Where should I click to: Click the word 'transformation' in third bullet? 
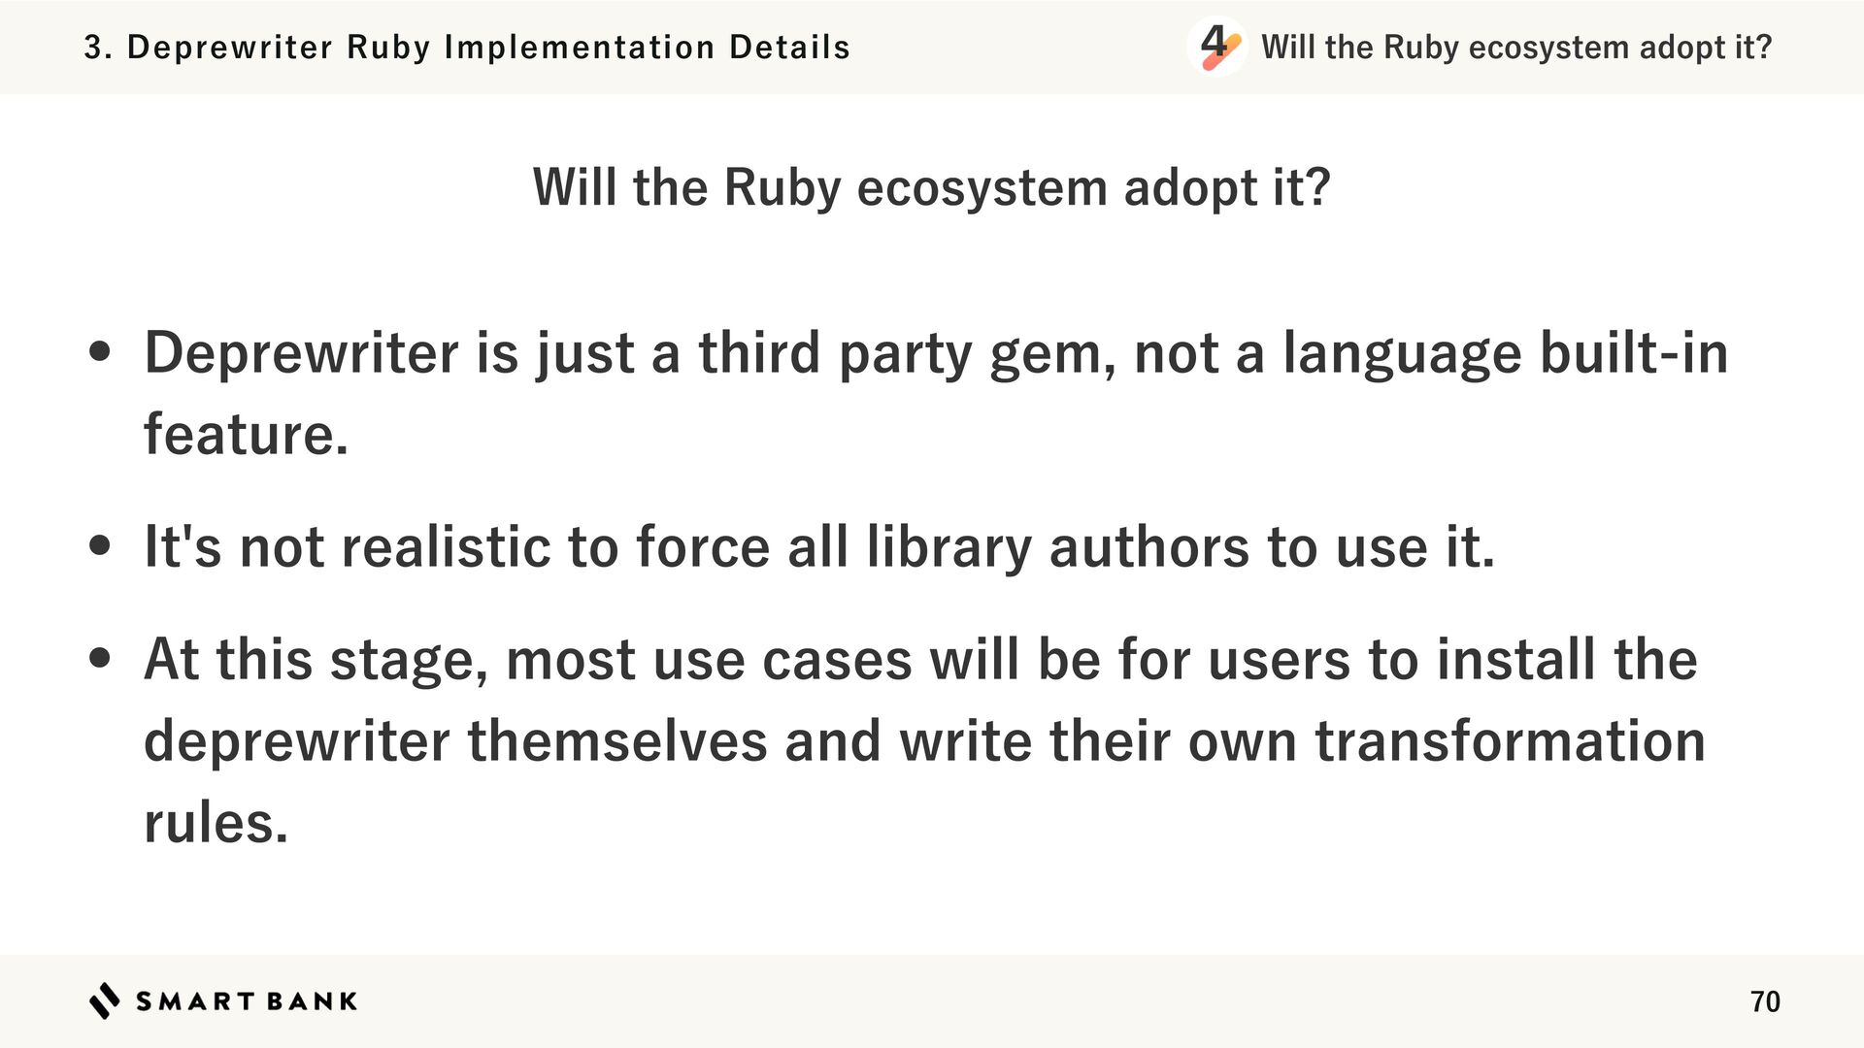1510,741
